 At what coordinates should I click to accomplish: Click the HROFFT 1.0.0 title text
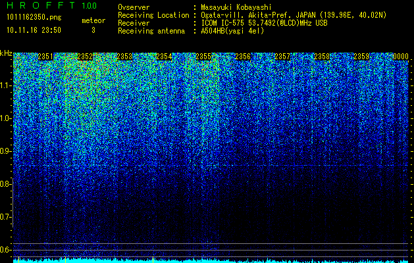click(x=52, y=5)
